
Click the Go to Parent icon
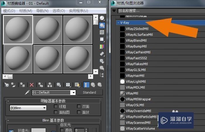(x=93, y=85)
